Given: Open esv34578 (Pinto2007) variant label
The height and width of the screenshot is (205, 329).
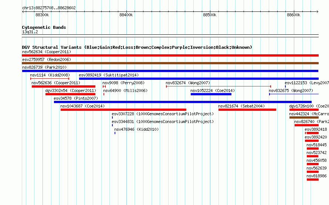Looking at the screenshot, I should point(76,98).
